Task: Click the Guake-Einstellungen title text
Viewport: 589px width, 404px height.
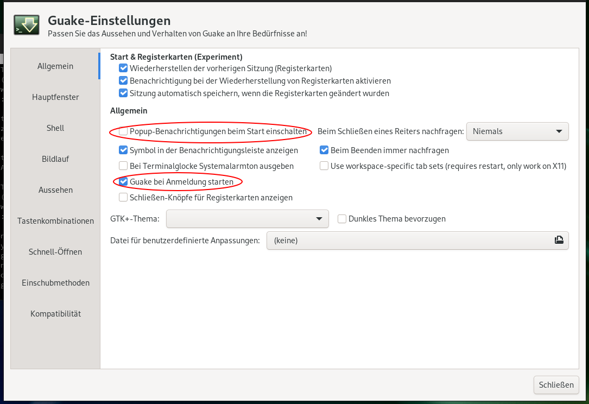Action: [x=109, y=21]
